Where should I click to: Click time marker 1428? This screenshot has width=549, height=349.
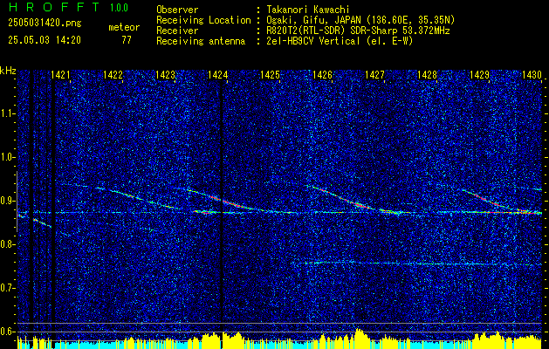point(428,75)
